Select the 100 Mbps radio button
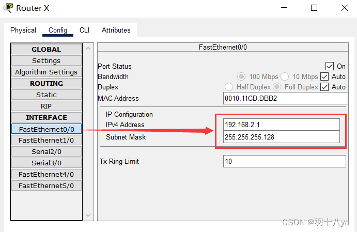The image size is (357, 232). 241,76
